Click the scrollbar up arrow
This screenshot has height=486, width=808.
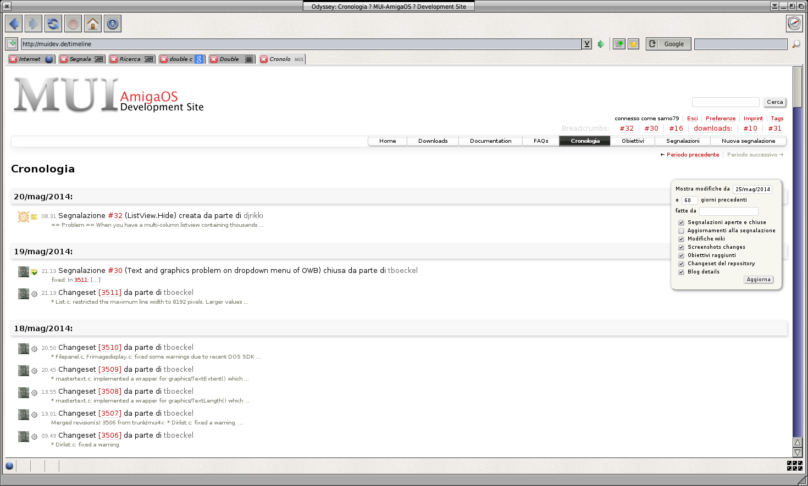[798, 443]
